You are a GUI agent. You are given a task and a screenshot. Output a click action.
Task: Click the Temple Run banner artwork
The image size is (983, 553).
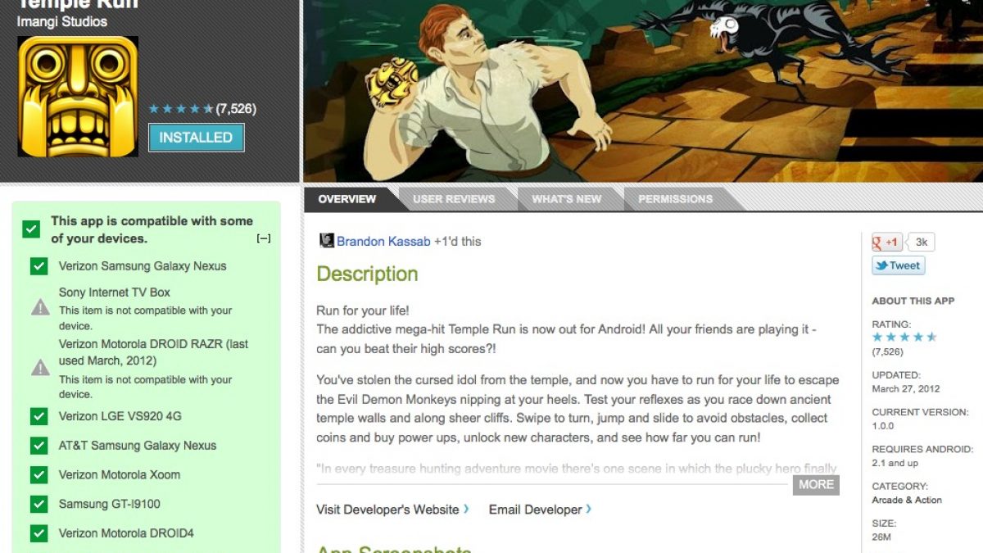click(643, 90)
